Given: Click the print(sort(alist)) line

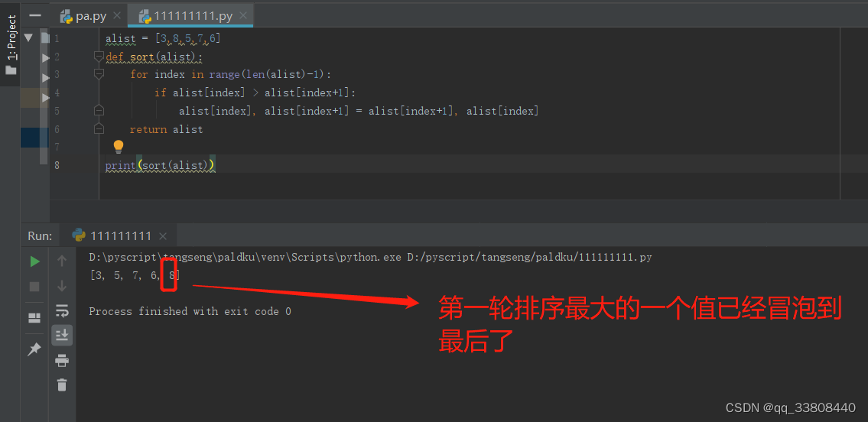Looking at the screenshot, I should [160, 165].
